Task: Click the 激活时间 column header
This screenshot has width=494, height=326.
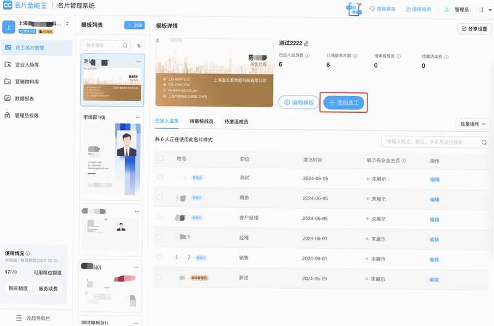Action: [x=312, y=160]
